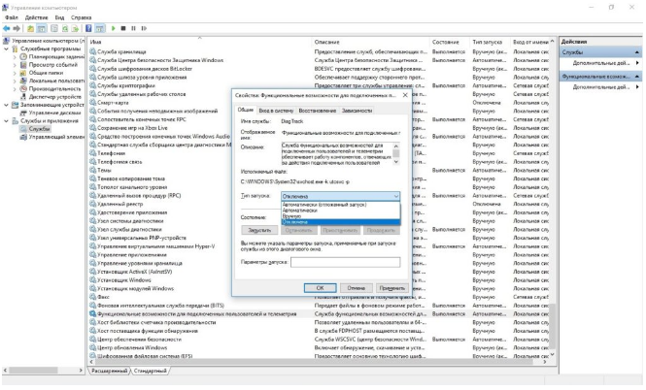Open the Файл menu
The width and height of the screenshot is (646, 390).
pos(12,17)
